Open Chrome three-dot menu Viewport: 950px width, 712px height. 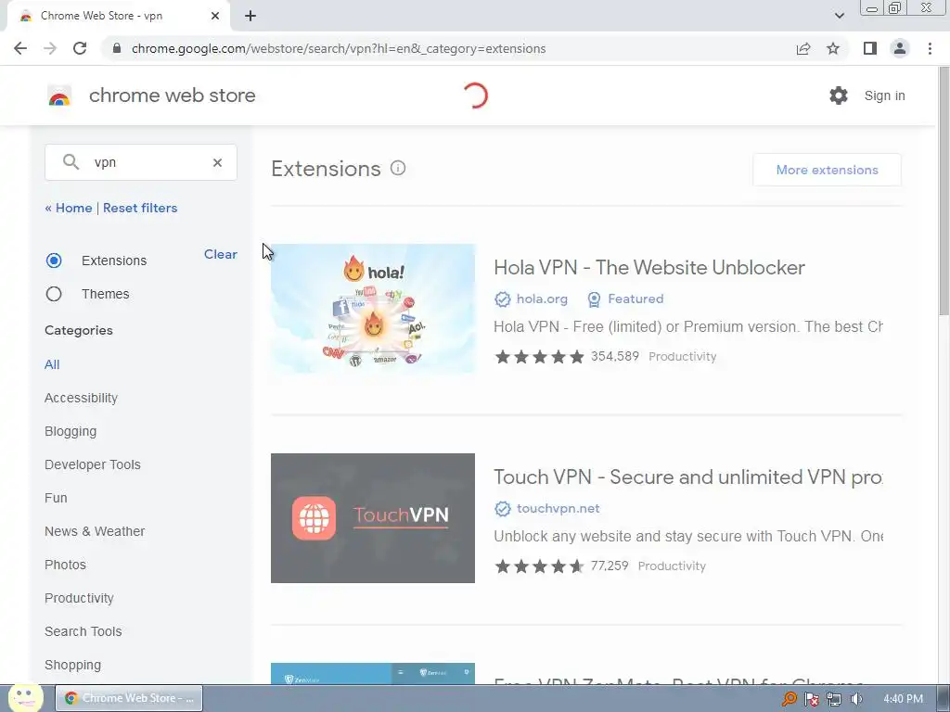(930, 48)
